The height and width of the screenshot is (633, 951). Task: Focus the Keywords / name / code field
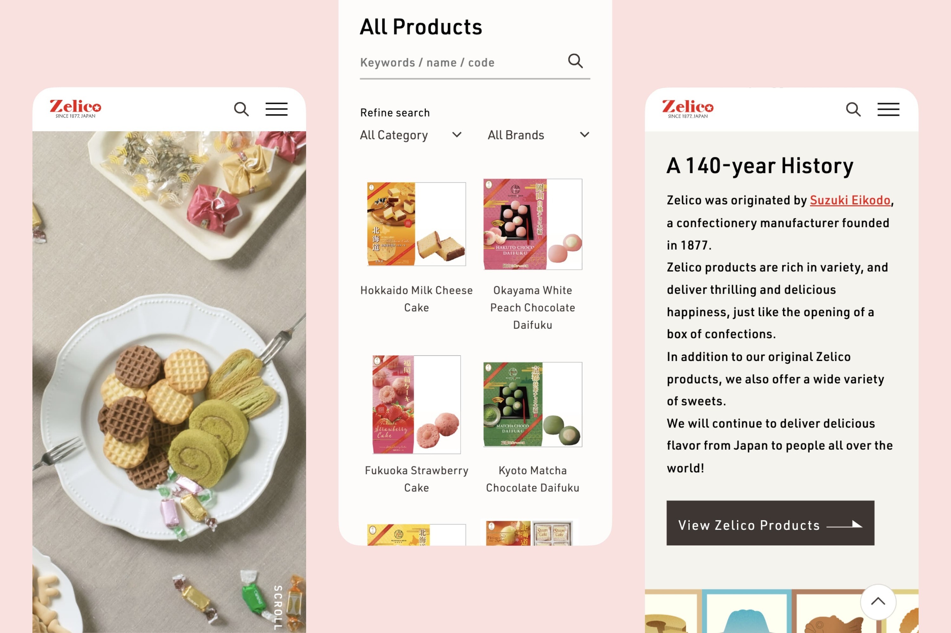coord(463,63)
